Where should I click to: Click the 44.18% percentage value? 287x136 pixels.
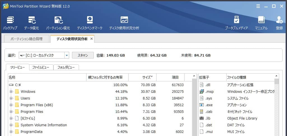click(121, 92)
